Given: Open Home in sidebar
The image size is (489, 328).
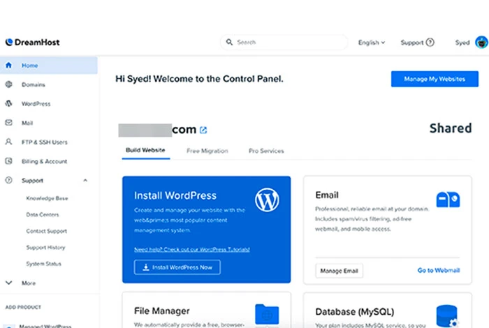Looking at the screenshot, I should (49, 65).
